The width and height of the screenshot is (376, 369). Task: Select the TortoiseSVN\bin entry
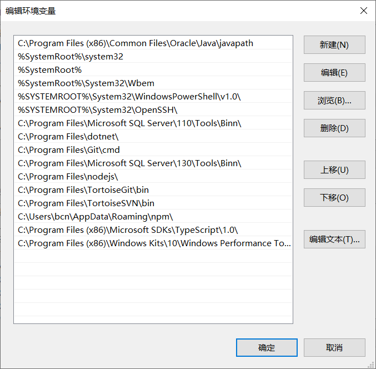pos(153,203)
